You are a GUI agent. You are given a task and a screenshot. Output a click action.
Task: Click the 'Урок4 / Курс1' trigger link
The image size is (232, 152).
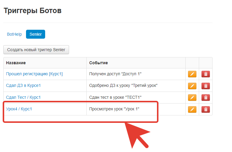(x=19, y=109)
